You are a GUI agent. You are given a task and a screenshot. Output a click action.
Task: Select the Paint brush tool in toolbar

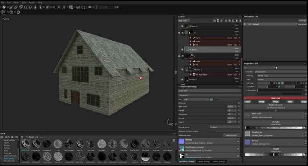[x=11, y=7]
